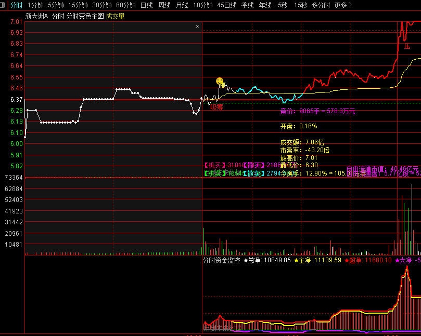Select the 15秒 interval tab
Image resolution: width=421 pixels, height=336 pixels.
point(300,5)
